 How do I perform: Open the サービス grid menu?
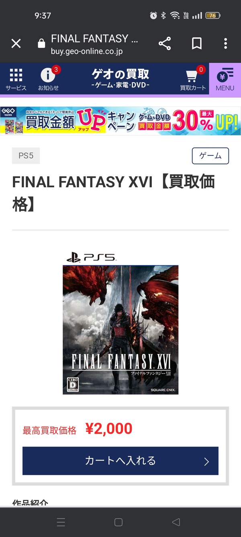tap(16, 79)
